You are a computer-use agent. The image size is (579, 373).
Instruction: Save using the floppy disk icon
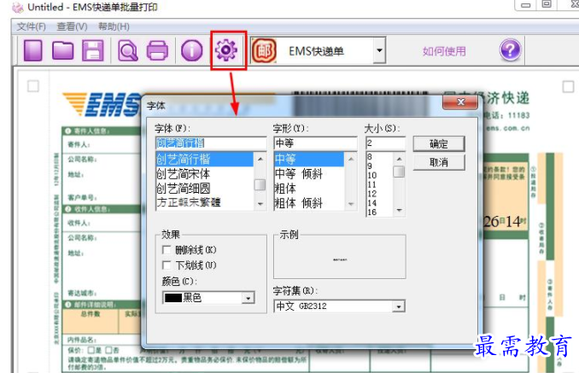[x=93, y=50]
